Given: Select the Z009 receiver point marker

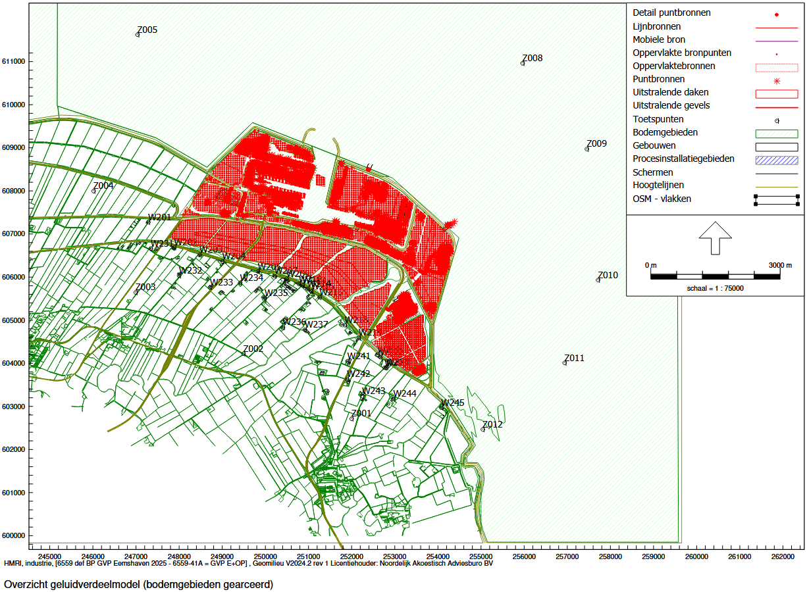Looking at the screenshot, I should click(587, 149).
